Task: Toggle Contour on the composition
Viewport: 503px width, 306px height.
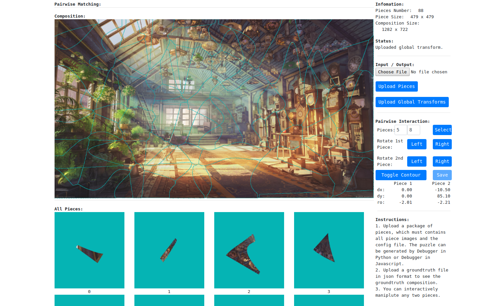Action: (401, 175)
